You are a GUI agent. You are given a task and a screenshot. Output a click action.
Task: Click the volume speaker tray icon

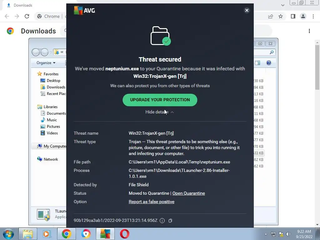click(x=288, y=234)
